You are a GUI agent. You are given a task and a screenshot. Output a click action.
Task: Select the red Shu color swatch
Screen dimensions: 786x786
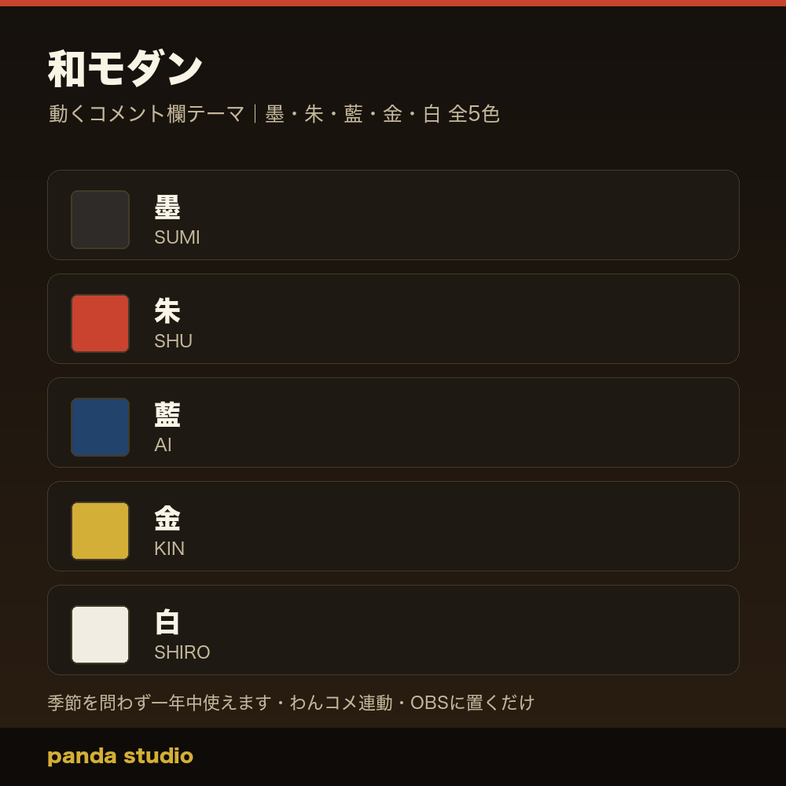101,323
